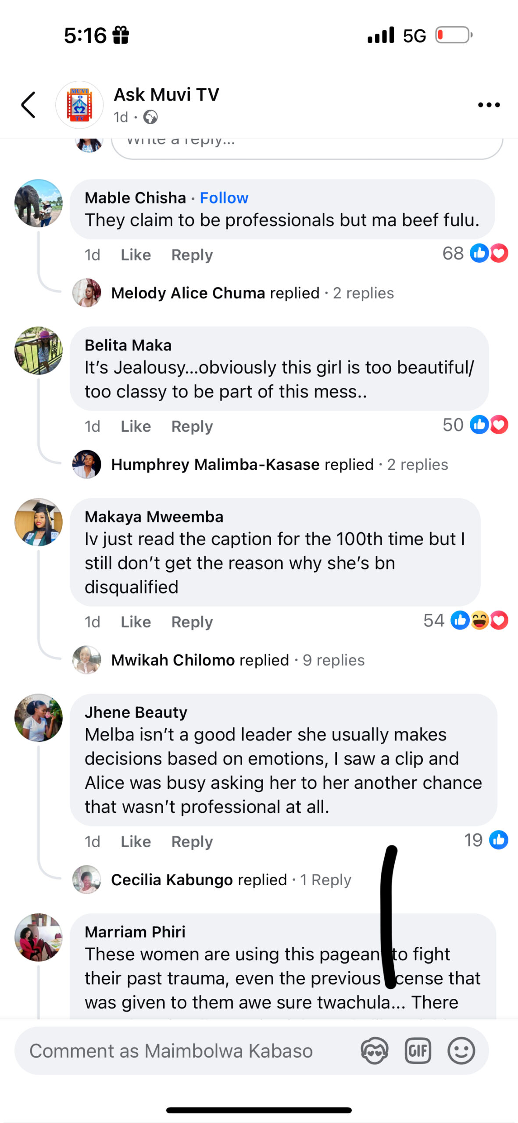Tap Ask Muvi TV page logo

[79, 105]
